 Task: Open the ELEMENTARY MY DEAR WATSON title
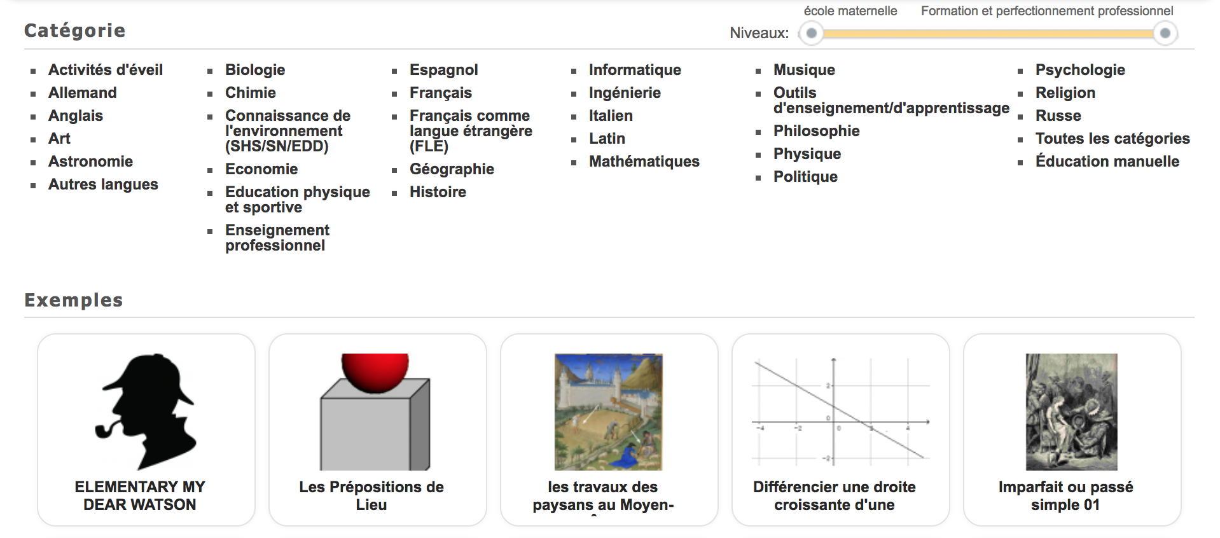coord(140,495)
